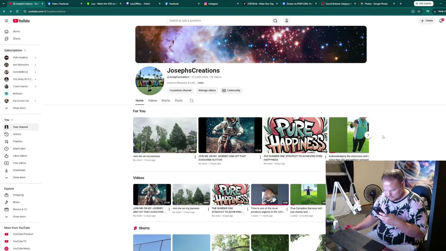
Task: Open the Community button
Action: point(231,90)
